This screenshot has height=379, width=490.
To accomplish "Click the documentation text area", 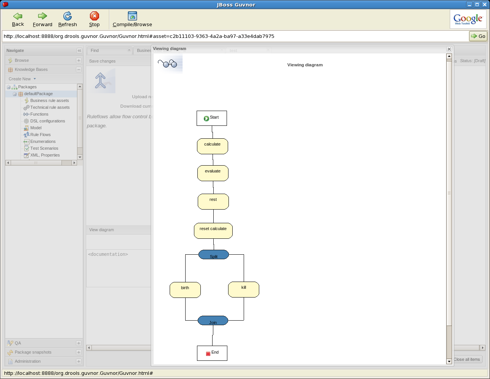I will 119,268.
